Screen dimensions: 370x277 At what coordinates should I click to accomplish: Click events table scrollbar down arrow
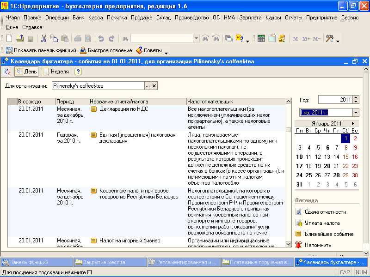tap(288, 244)
